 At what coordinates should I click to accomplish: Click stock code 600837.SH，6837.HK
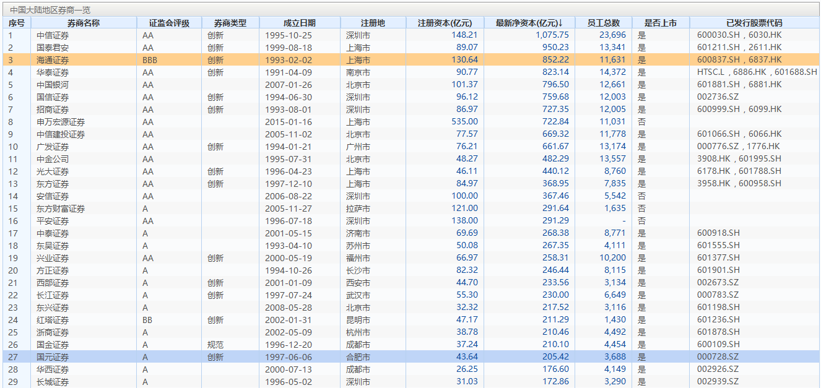[x=739, y=60]
